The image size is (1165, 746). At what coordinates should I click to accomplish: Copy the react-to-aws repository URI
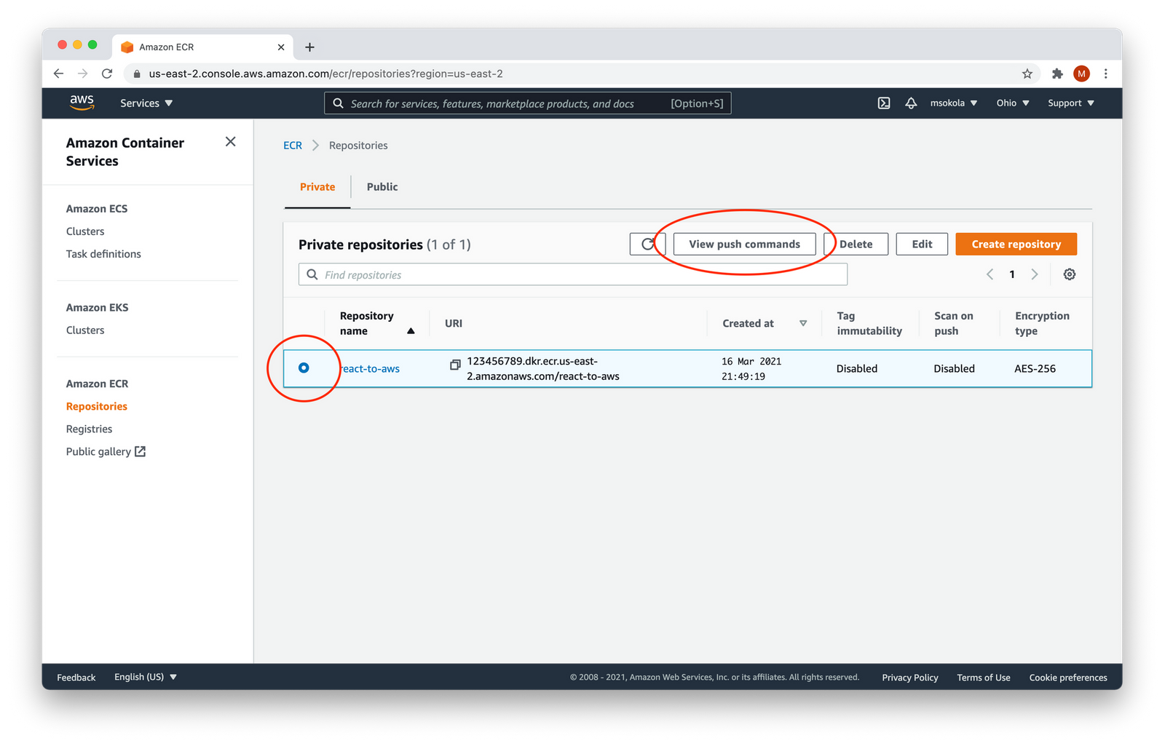pyautogui.click(x=455, y=364)
